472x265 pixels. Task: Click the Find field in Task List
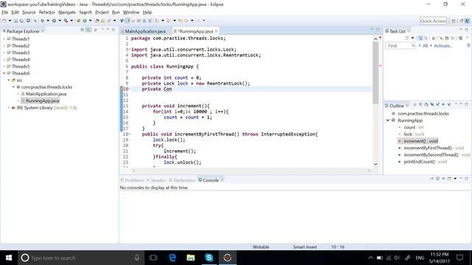[400, 46]
